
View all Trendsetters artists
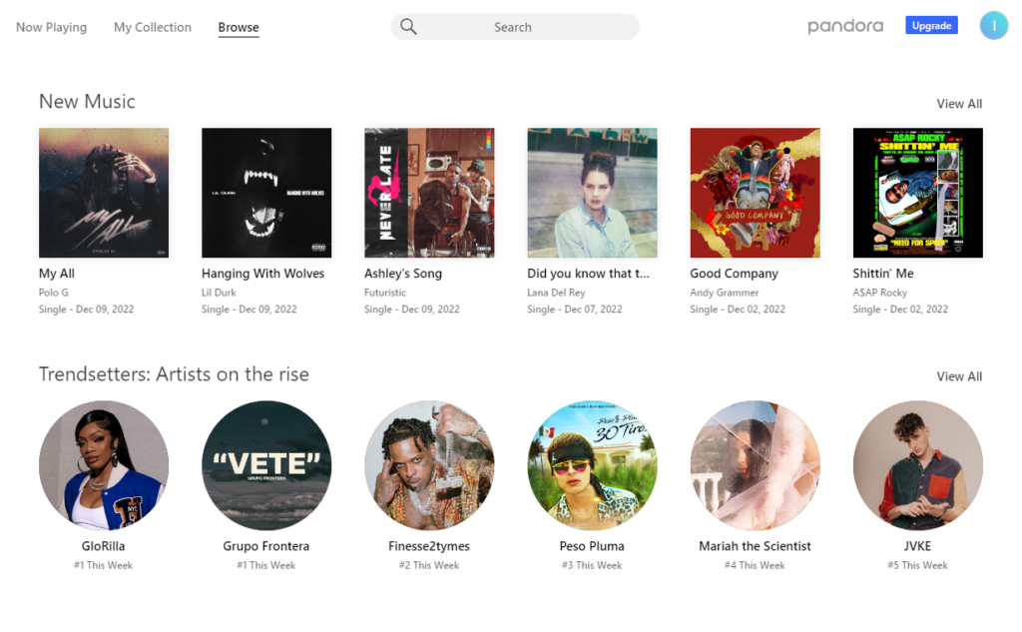(959, 376)
